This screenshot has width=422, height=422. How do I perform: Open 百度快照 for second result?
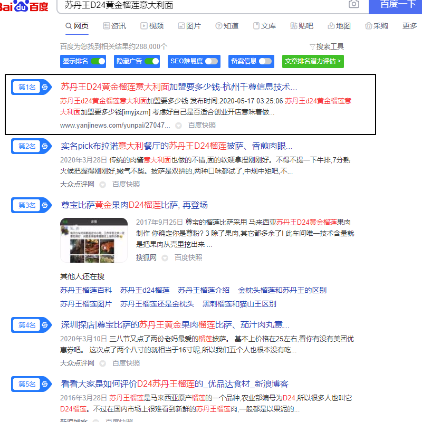click(126, 184)
